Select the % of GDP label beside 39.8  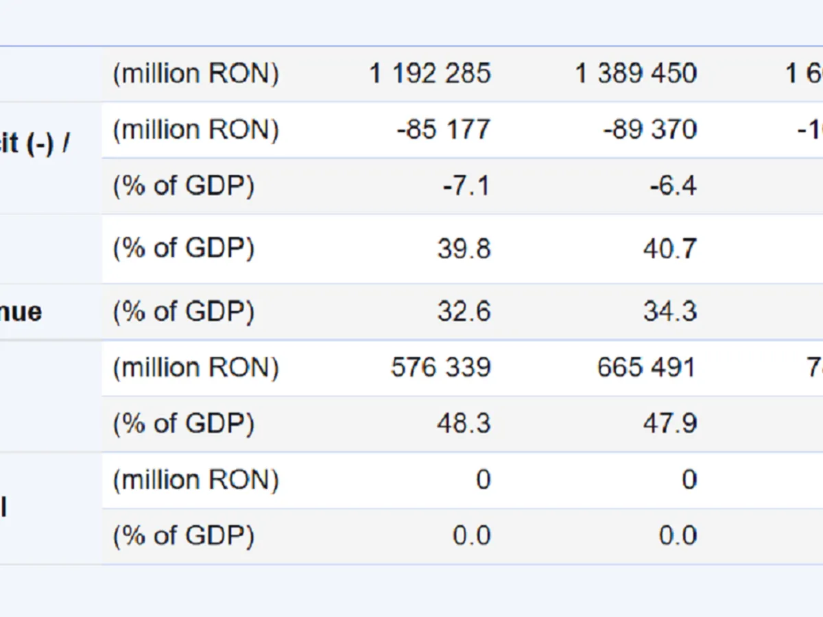pos(184,248)
